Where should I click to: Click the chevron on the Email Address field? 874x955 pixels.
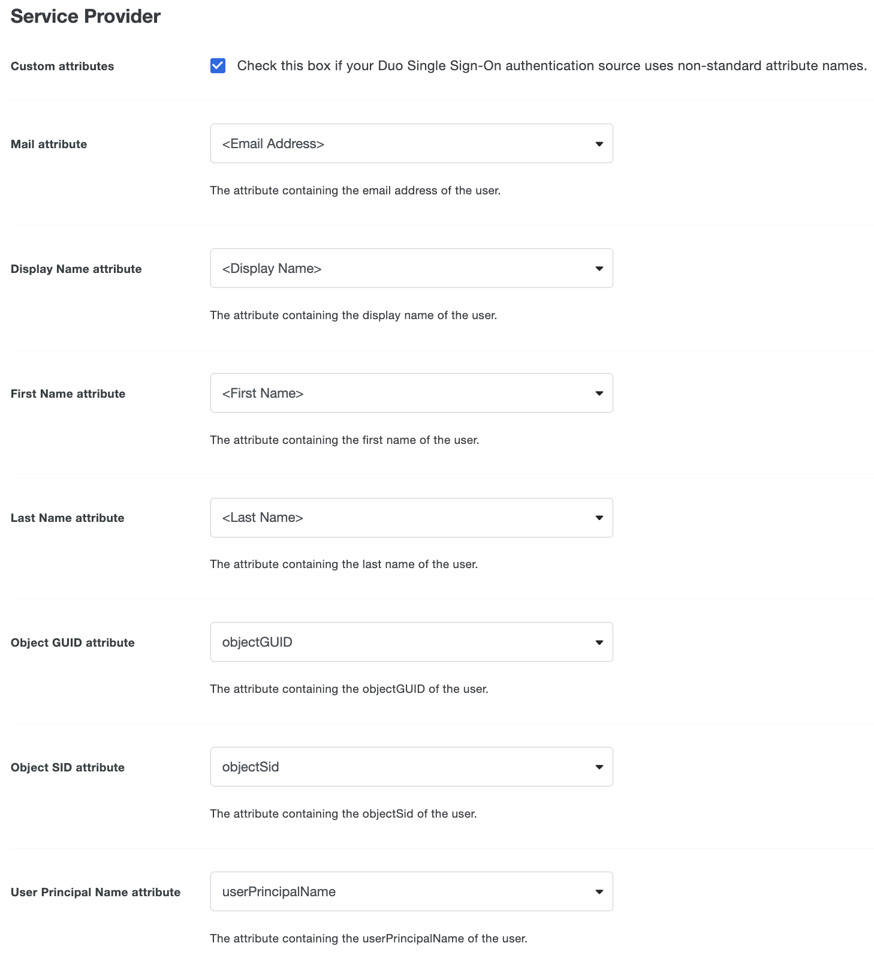pos(599,143)
